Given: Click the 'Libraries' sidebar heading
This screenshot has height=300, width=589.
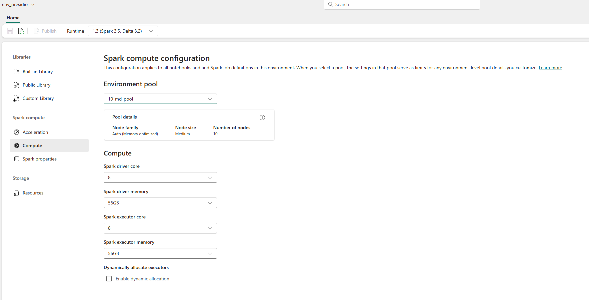Looking at the screenshot, I should (22, 57).
